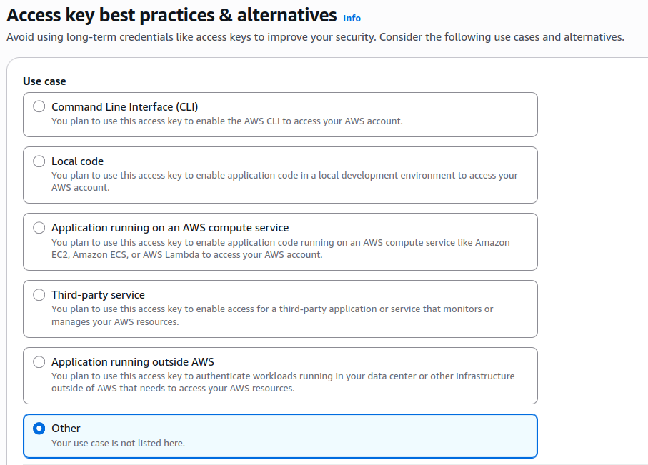Viewport: 648px width, 465px height.
Task: Select the Command Line Interface (CLI) radio button
Action: point(39,107)
